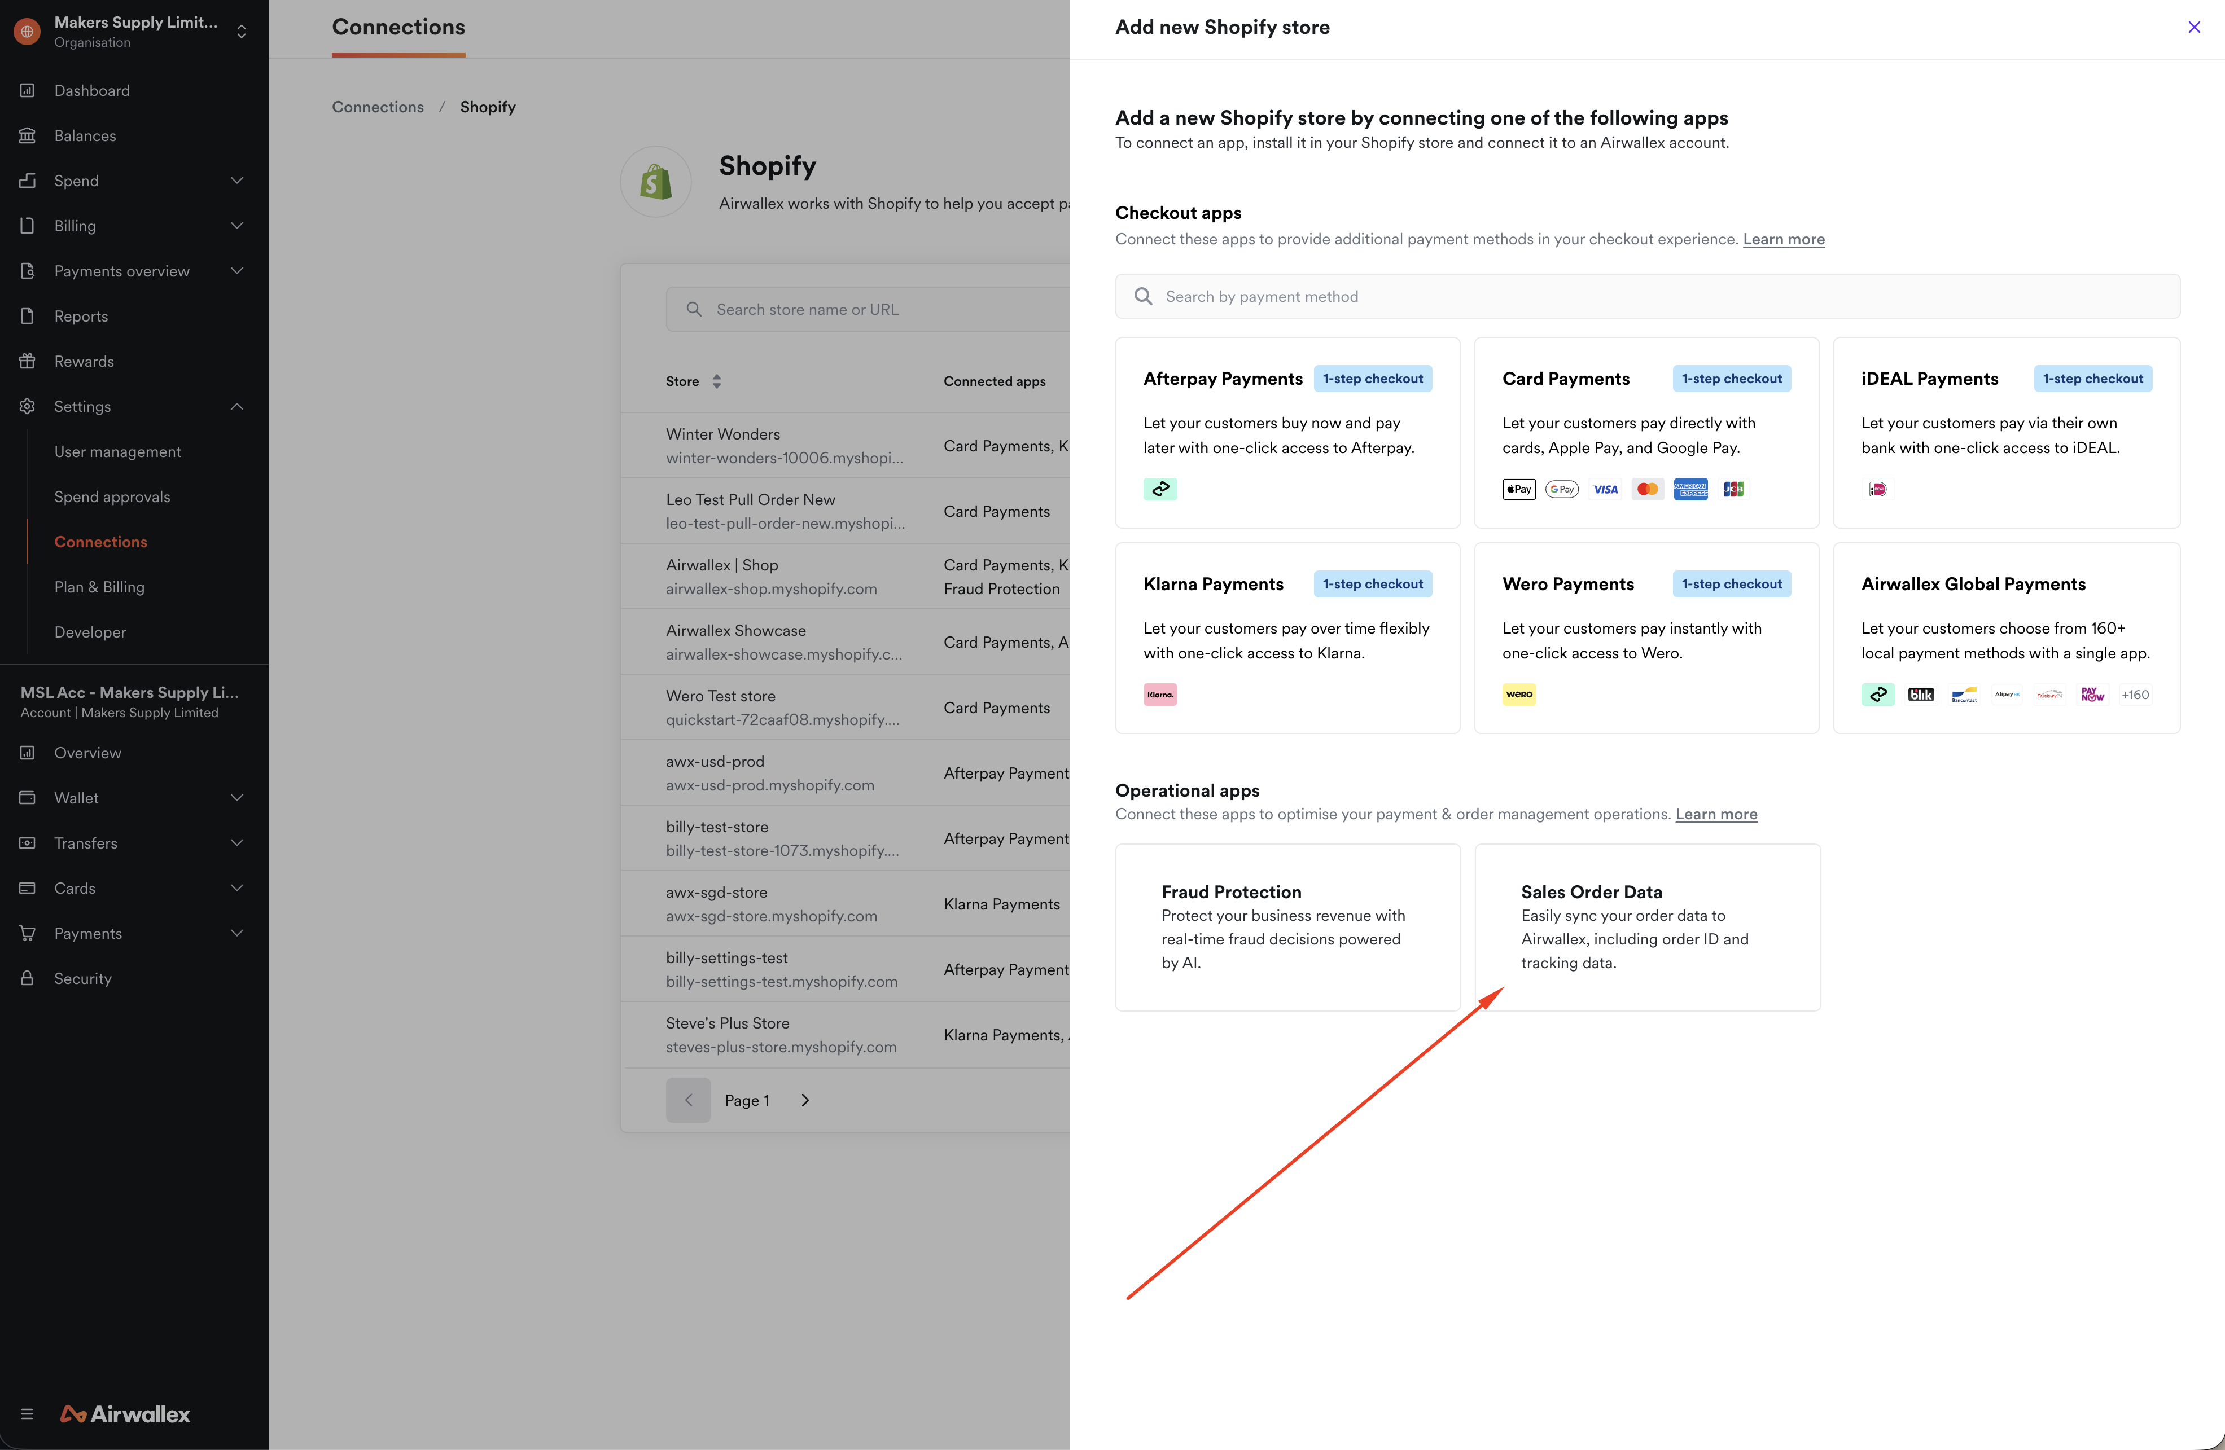Click the Visa icon on Card Payments
The height and width of the screenshot is (1450, 2225).
point(1605,489)
